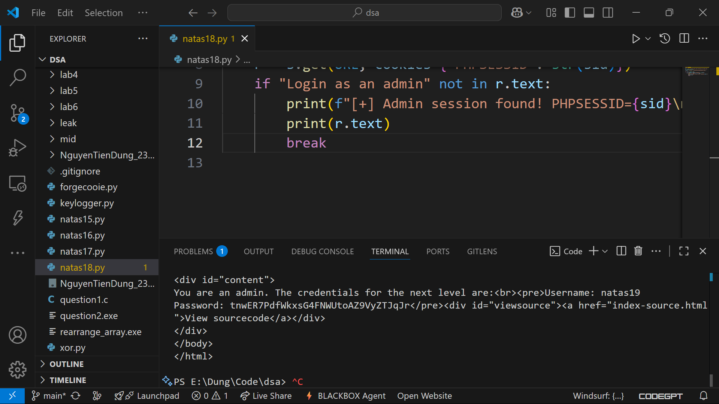This screenshot has width=719, height=404.
Task: Open the Manage settings gear
Action: [18, 370]
